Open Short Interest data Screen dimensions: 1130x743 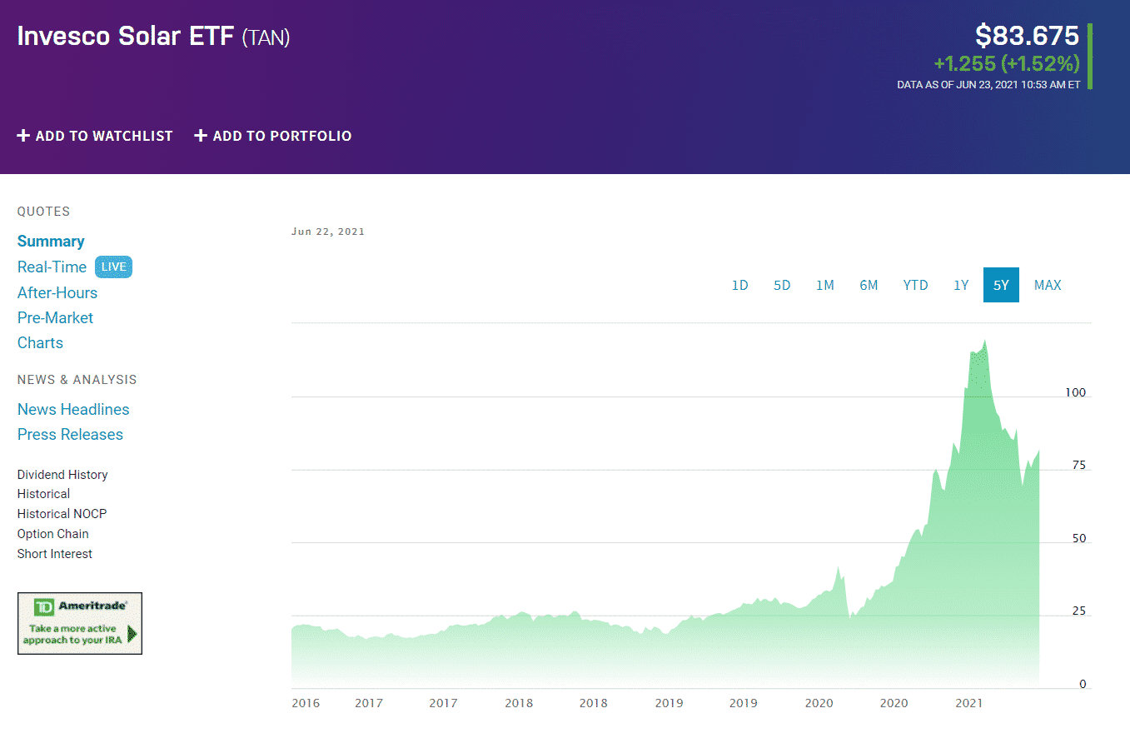(x=55, y=554)
